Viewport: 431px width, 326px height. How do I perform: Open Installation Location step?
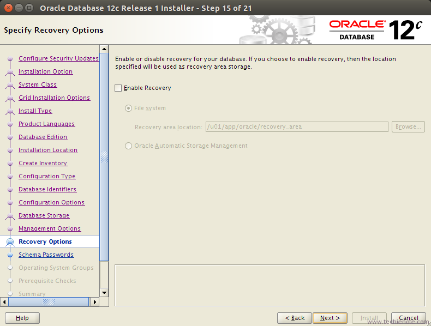click(48, 150)
